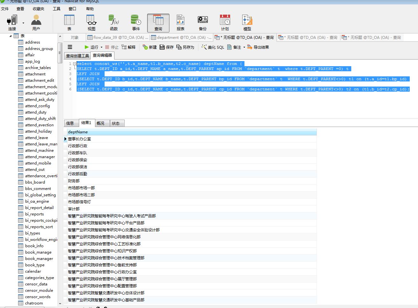Click the deptName column header
418x308 pixels.
[x=78, y=132]
